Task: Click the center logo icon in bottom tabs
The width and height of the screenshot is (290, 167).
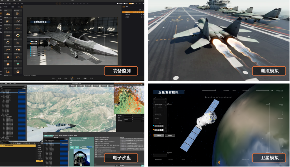Action: [x=72, y=78]
